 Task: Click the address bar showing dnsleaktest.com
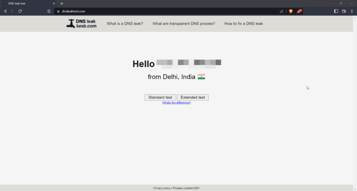(163, 11)
